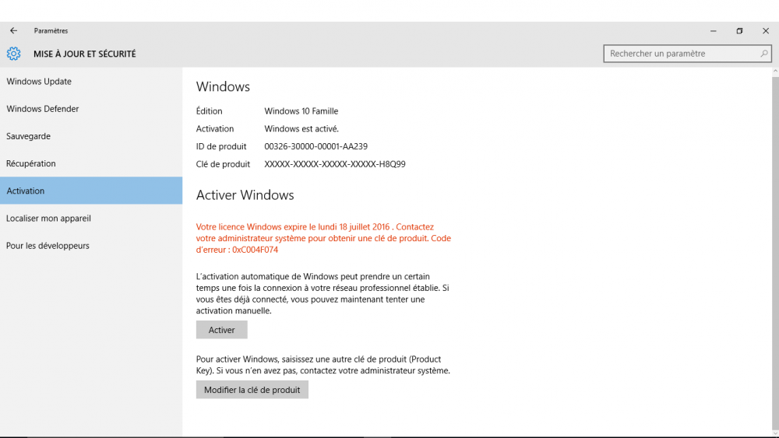Focus the Rechercher un paramètre field
Image resolution: width=779 pixels, height=438 pixels.
pyautogui.click(x=687, y=54)
